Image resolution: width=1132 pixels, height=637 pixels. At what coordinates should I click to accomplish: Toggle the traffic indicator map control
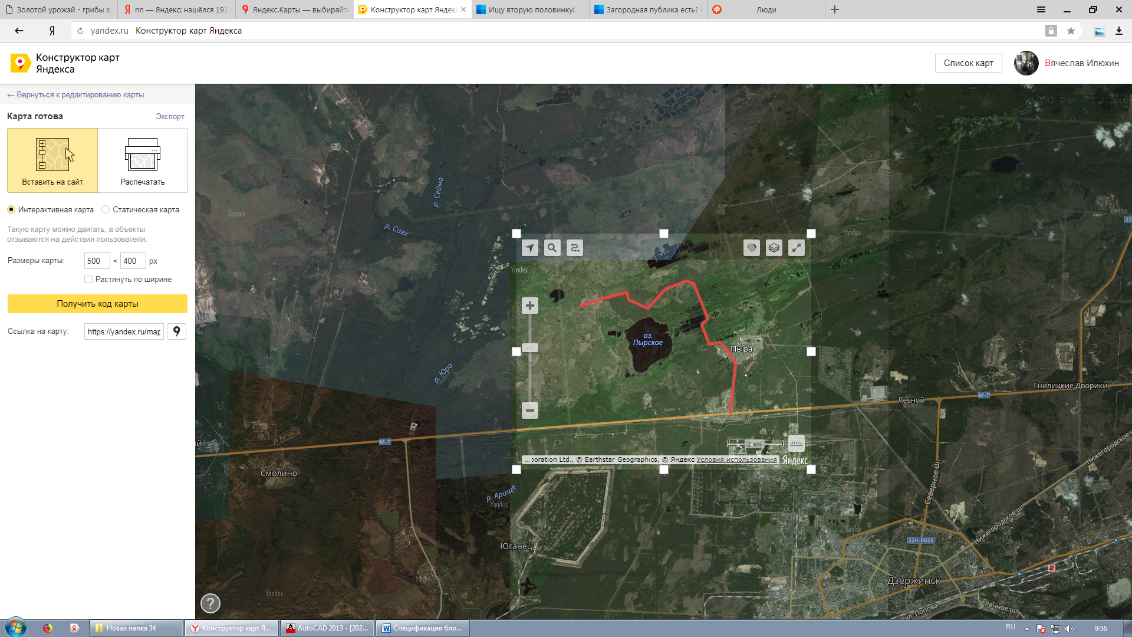tap(752, 248)
